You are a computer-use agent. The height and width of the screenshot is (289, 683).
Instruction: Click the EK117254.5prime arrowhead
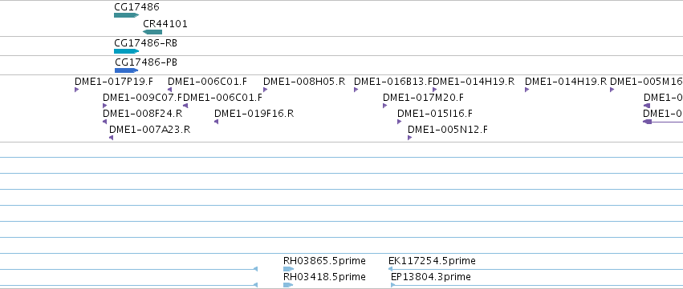pos(390,269)
